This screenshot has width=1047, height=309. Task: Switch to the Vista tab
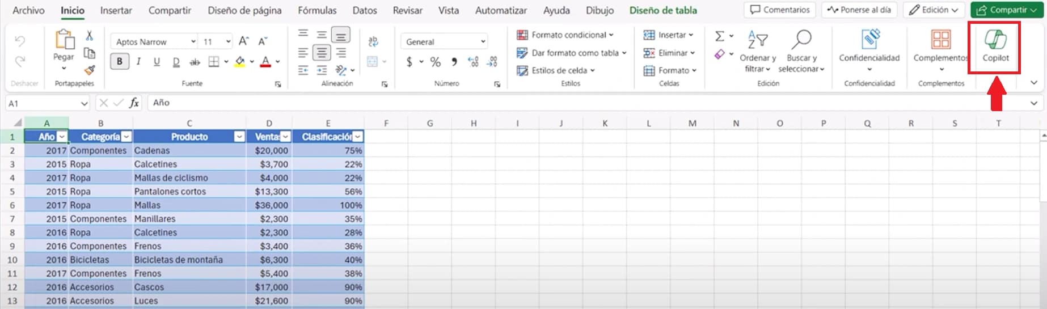coord(448,10)
